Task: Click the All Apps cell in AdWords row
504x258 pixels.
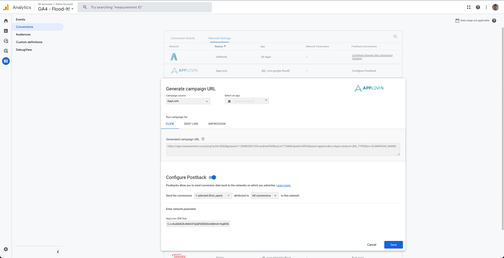Action: 266,57
